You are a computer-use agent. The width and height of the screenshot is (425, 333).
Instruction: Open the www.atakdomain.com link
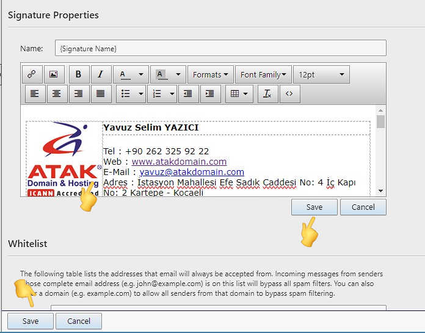(x=179, y=162)
